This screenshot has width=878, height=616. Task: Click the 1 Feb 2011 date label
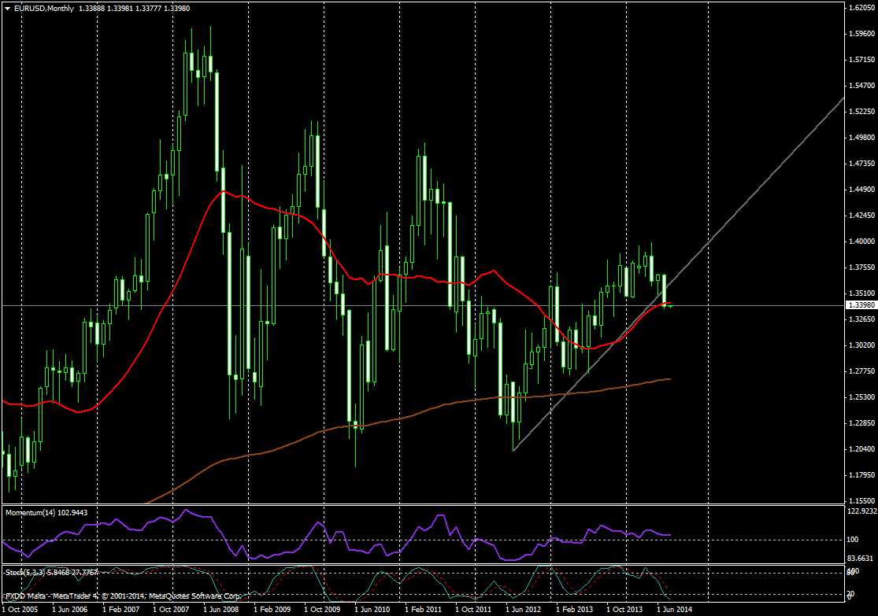[x=422, y=609]
